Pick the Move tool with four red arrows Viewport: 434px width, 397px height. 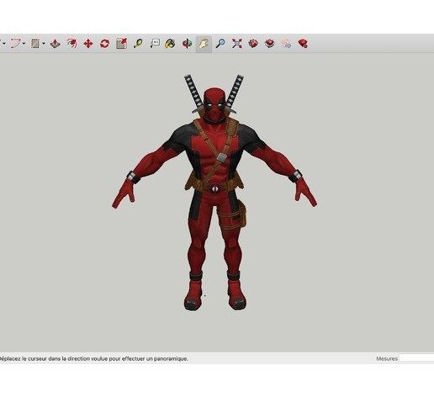tap(88, 44)
